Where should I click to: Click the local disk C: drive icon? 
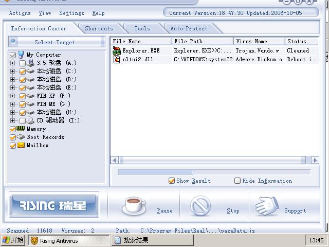[x=30, y=71]
